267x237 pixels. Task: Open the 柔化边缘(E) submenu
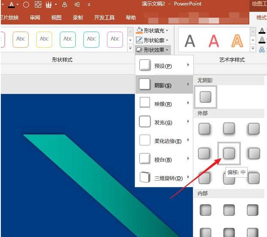[x=164, y=140]
